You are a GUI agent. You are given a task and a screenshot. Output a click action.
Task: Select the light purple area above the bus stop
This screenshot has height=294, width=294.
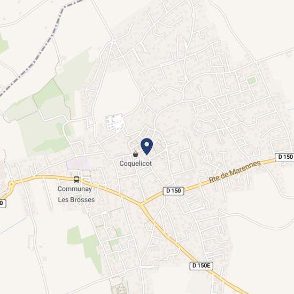(x=79, y=164)
